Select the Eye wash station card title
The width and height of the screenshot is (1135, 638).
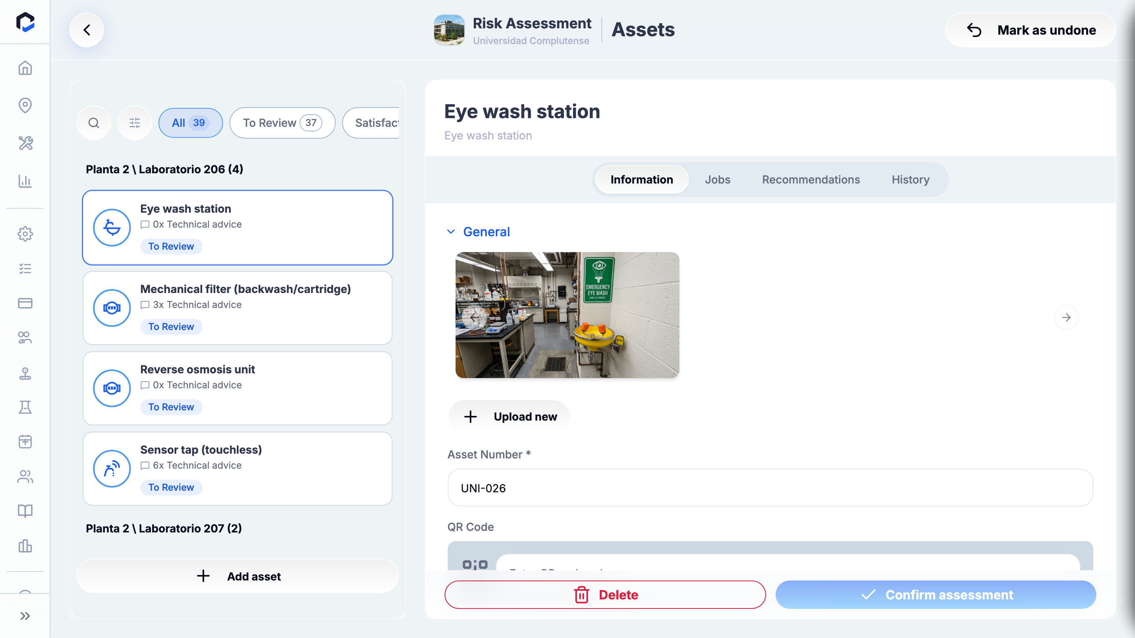[x=186, y=209]
